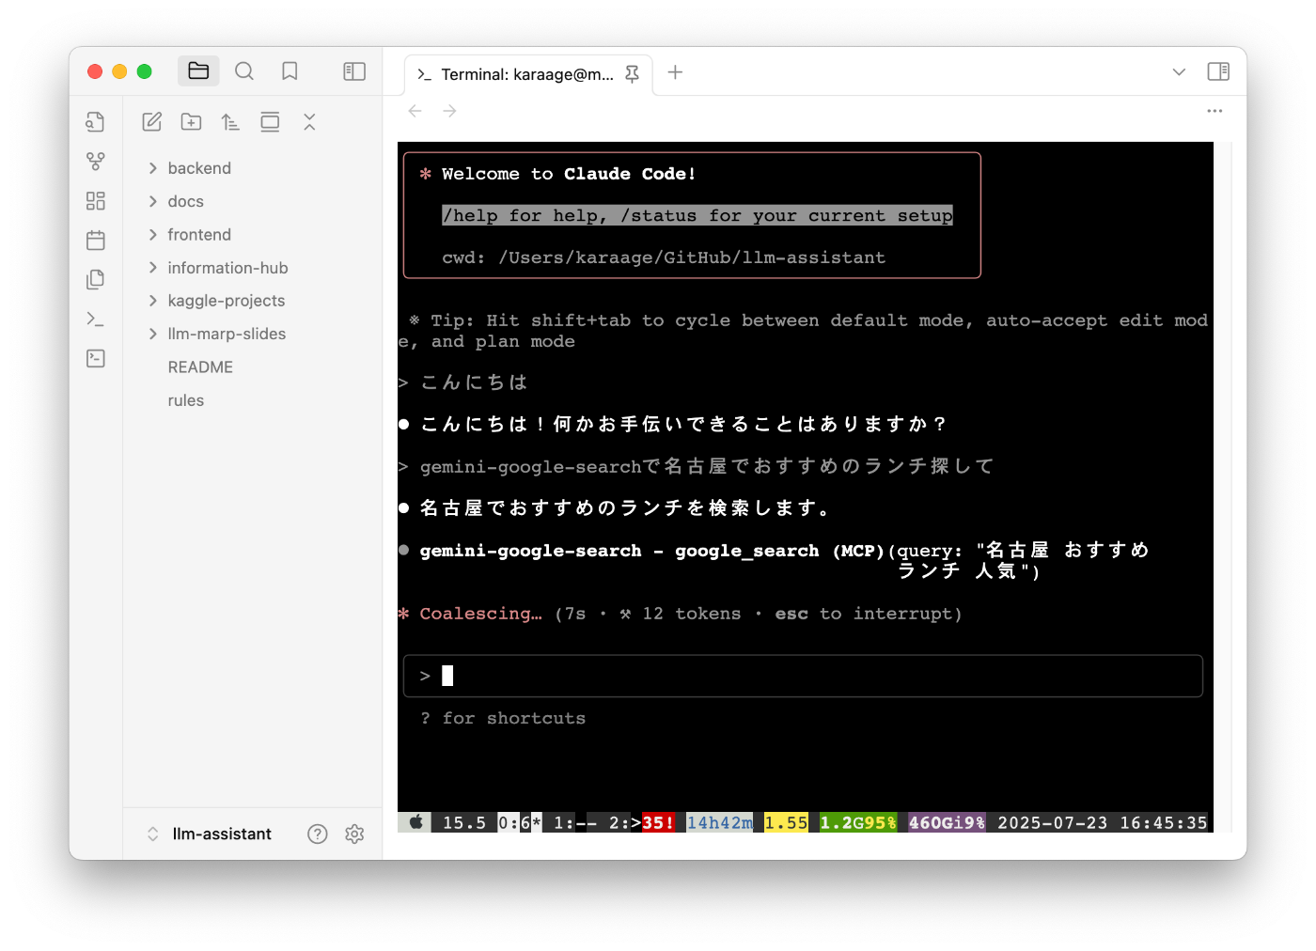Open settings gear icon
The image size is (1316, 951).
(x=354, y=834)
